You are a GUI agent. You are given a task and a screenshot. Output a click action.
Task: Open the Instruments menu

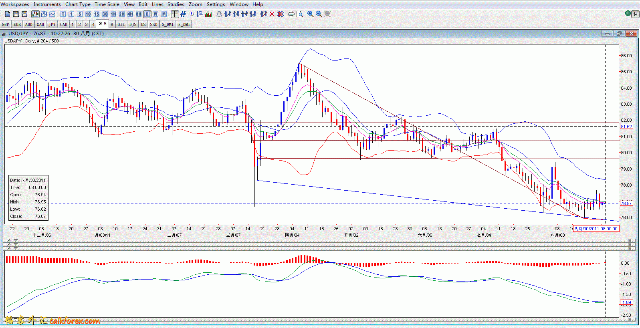pos(47,4)
